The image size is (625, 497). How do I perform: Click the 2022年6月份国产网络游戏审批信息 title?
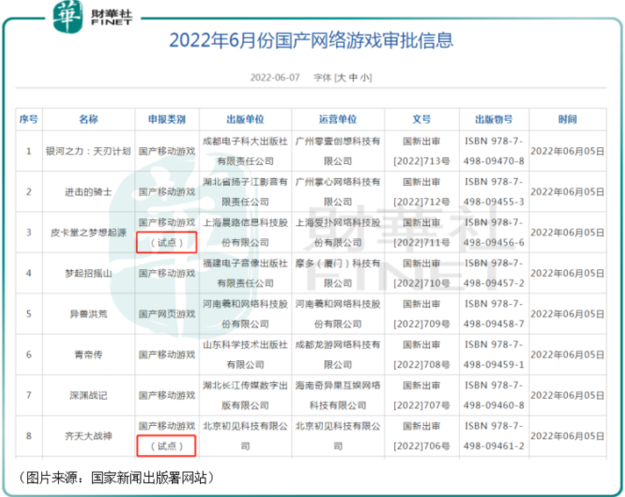[312, 40]
